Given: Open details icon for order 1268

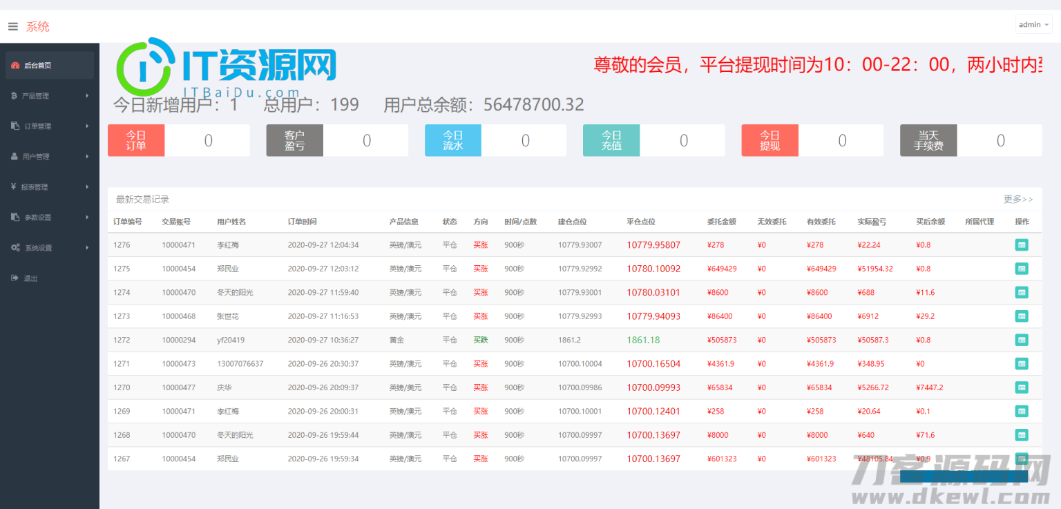Looking at the screenshot, I should click(1022, 434).
